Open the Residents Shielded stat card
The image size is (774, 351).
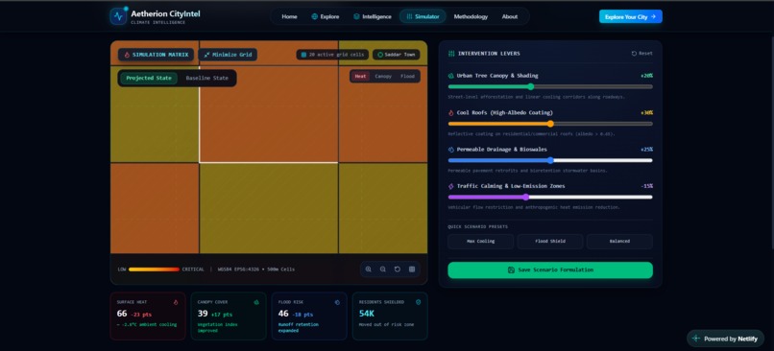click(390, 316)
